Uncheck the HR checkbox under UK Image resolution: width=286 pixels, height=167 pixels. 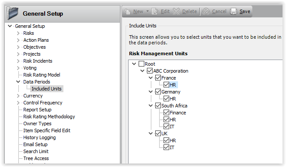click(166, 140)
